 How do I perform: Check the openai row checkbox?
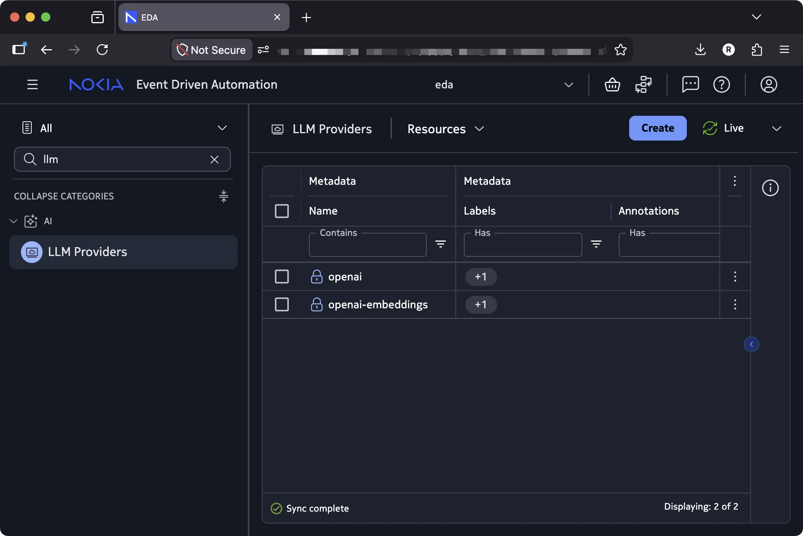coord(282,277)
